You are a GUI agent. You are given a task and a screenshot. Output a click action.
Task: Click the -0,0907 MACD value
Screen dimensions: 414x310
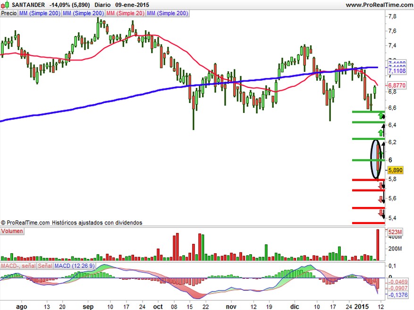(x=397, y=288)
